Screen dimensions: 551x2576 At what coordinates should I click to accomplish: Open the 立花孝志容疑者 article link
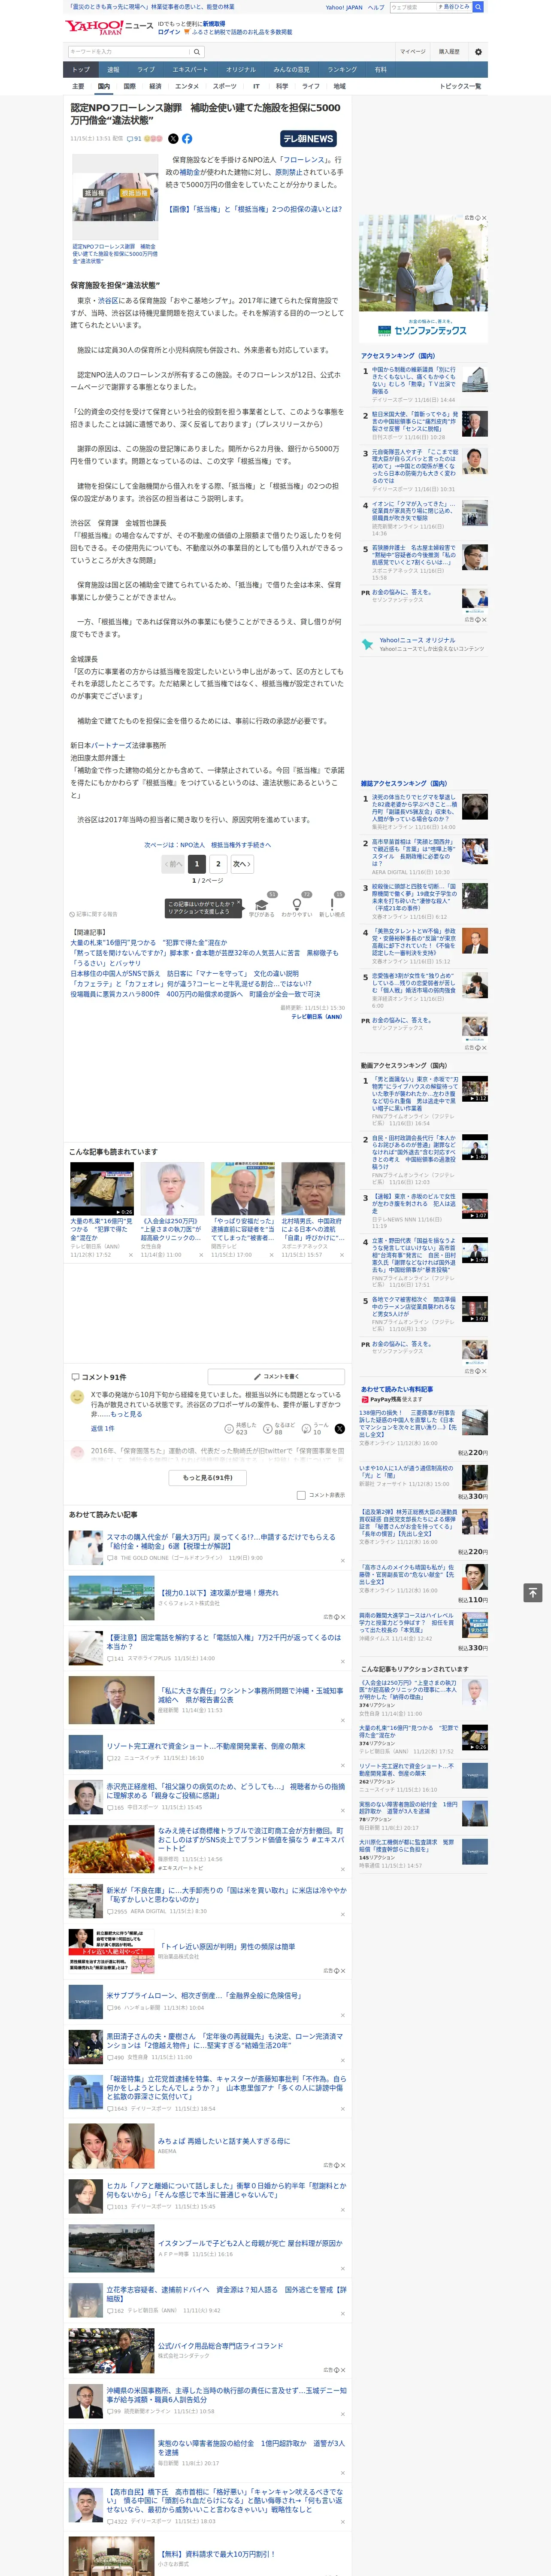pos(226,2294)
